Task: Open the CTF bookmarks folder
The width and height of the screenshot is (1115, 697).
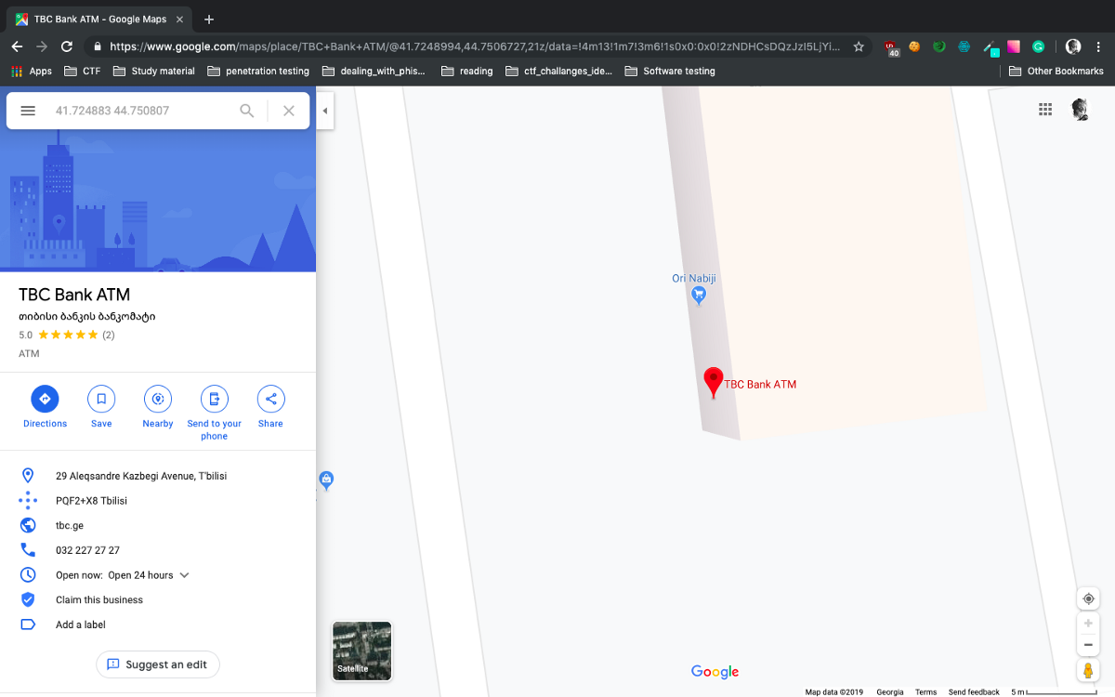Action: pos(82,71)
